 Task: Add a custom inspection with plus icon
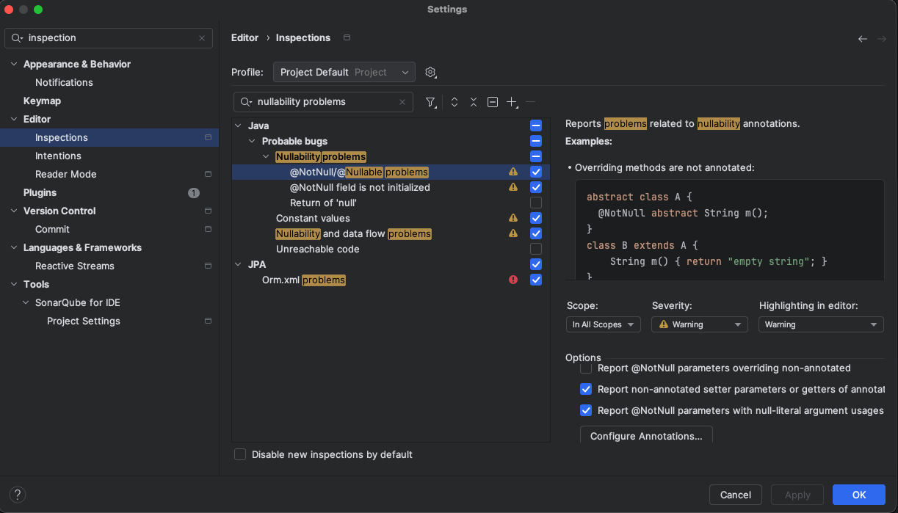tap(512, 102)
